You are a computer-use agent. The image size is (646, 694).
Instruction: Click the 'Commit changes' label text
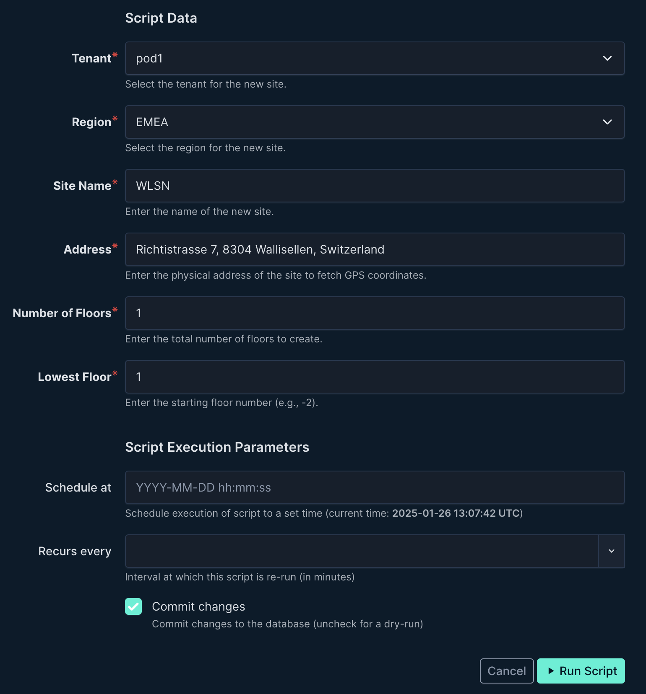click(x=198, y=606)
